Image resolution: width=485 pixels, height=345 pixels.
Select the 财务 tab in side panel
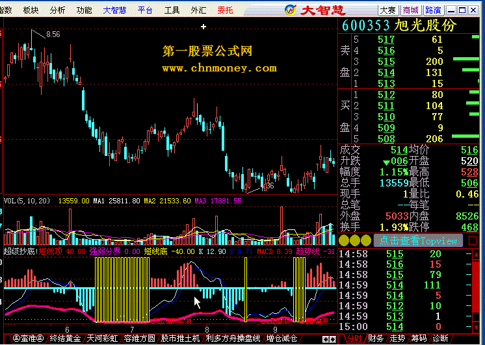pyautogui.click(x=376, y=339)
